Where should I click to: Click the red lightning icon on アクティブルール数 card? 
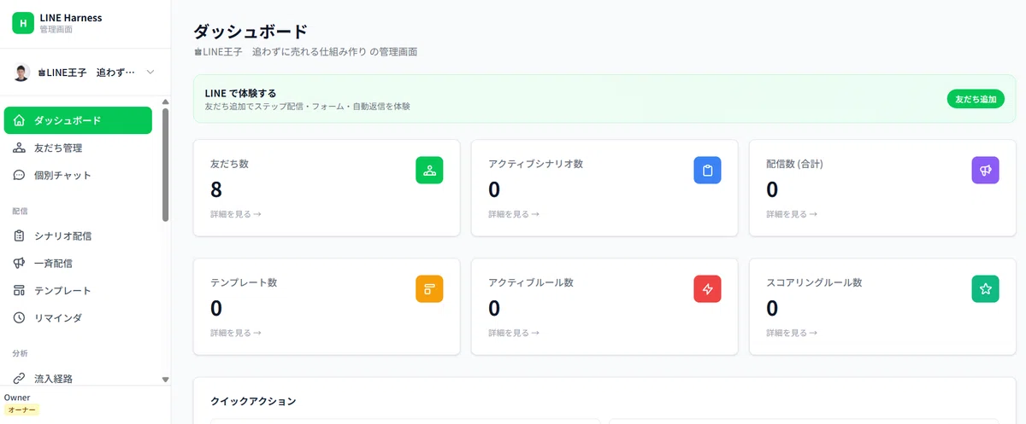[x=707, y=288]
